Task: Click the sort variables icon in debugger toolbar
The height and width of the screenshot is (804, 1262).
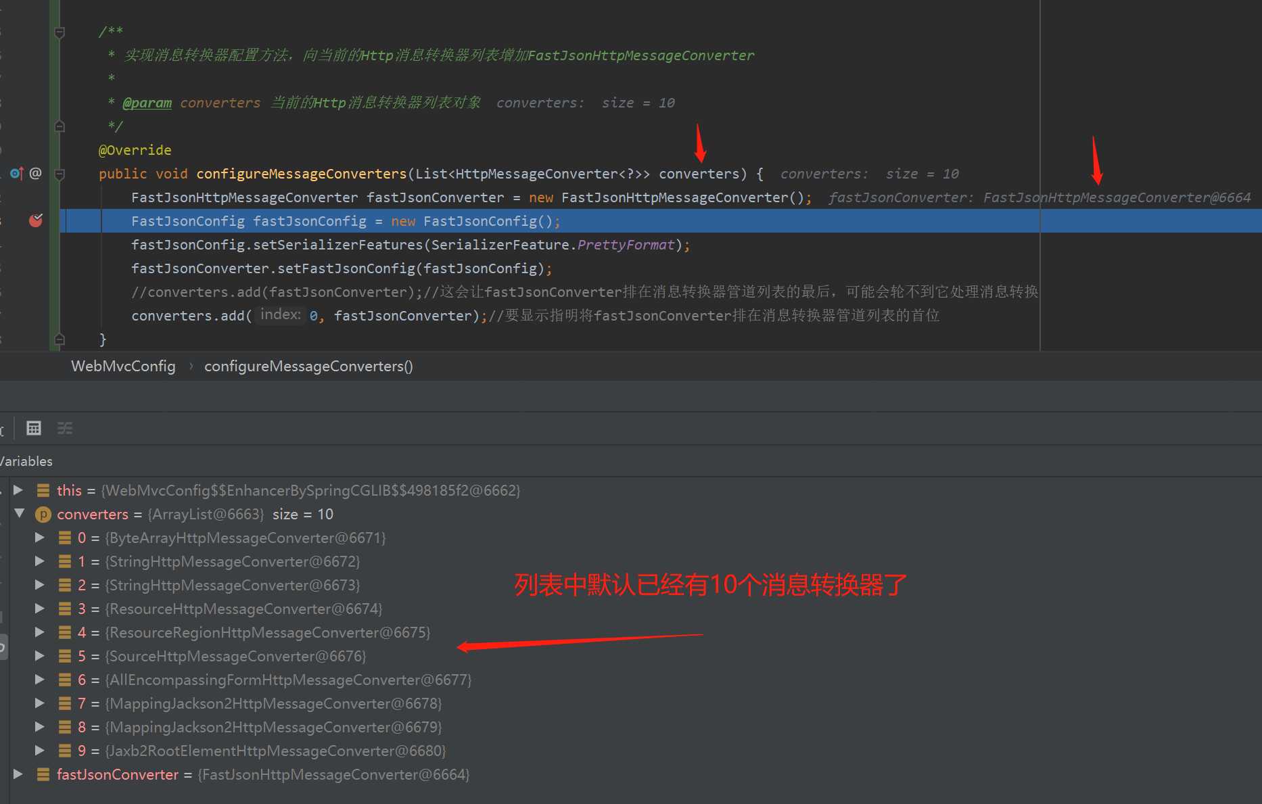Action: click(x=65, y=428)
